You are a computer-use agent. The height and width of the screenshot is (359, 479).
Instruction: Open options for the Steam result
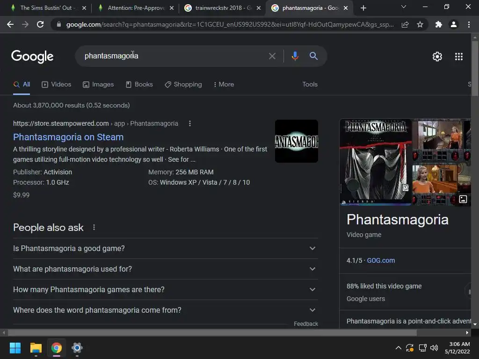click(190, 123)
